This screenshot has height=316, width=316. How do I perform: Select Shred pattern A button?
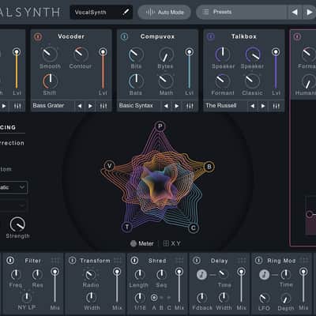[154, 298]
